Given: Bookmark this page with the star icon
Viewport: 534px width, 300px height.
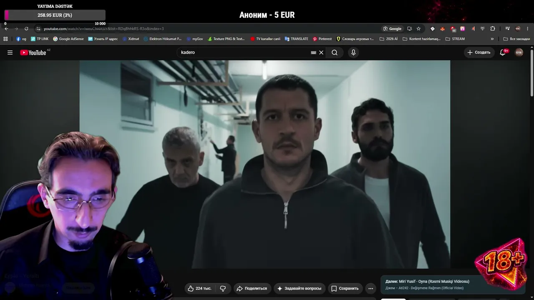Looking at the screenshot, I should point(418,29).
